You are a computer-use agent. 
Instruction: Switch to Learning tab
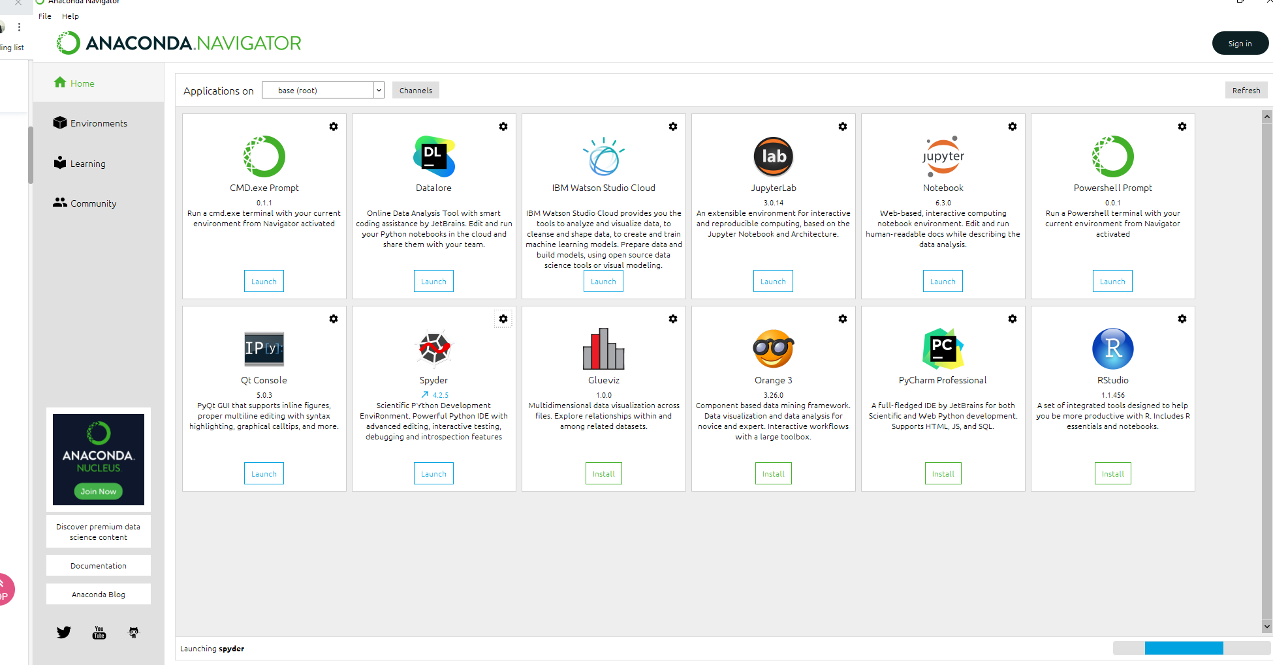click(x=99, y=164)
